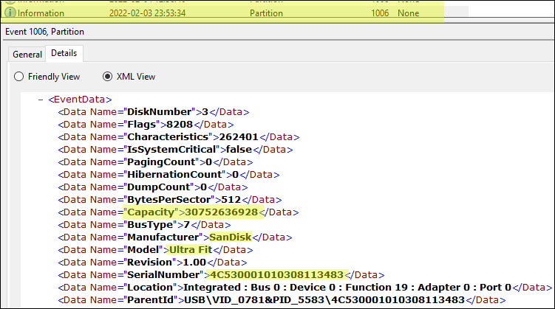Open the Details tab
This screenshot has width=555, height=309.
point(65,54)
